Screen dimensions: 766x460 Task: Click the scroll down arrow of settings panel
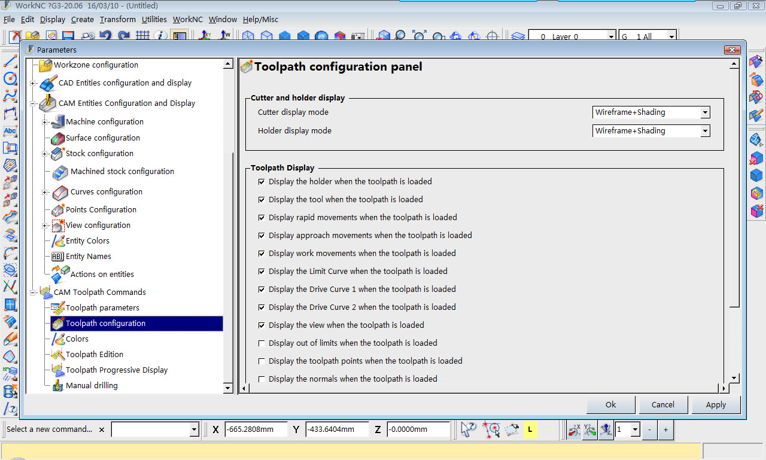pos(734,378)
